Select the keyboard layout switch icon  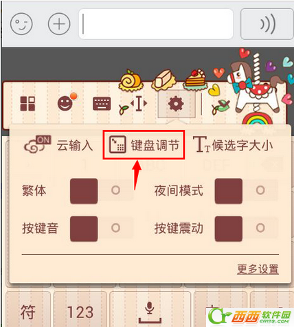102,104
